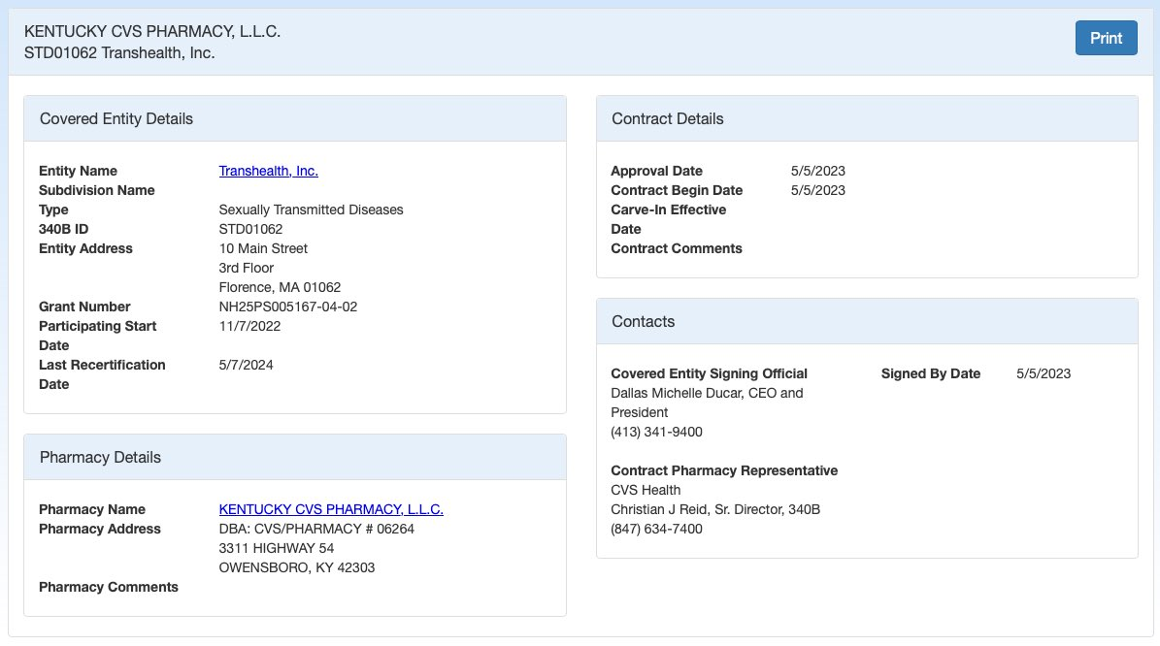Click the Covered Entity Details panel heading
Viewport: 1160px width, 646px height.
click(116, 119)
